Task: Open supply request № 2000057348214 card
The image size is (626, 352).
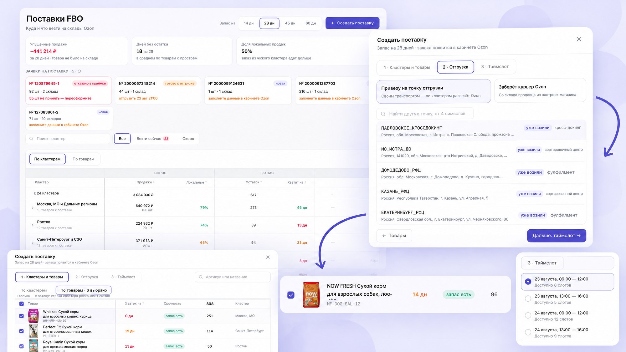Action: coord(158,90)
